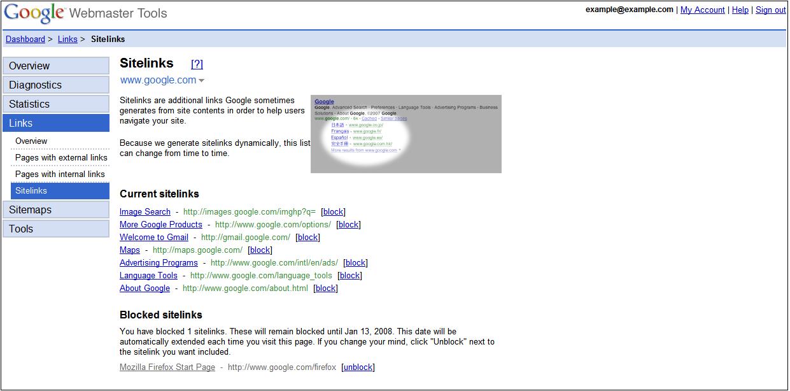
Task: Click the http://images.google.com/imghp?q= URL text
Action: pyautogui.click(x=250, y=212)
